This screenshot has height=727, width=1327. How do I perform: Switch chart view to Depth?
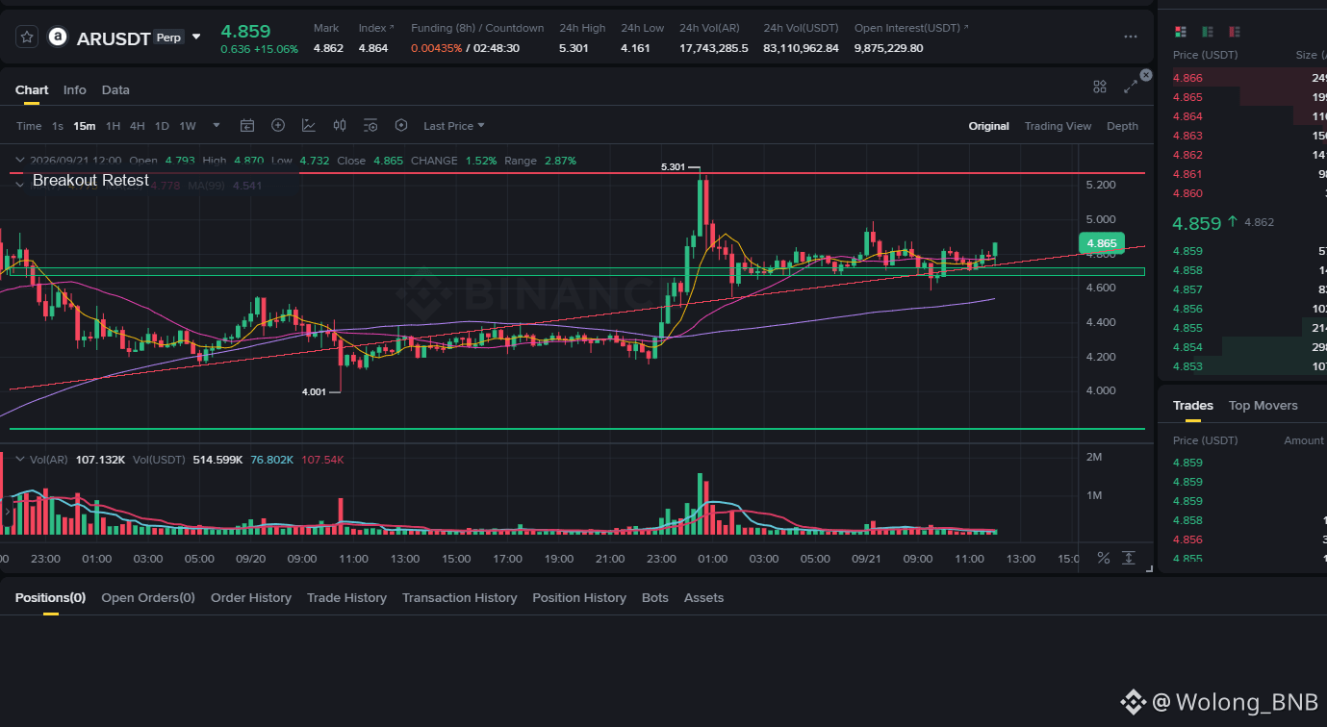click(x=1122, y=126)
